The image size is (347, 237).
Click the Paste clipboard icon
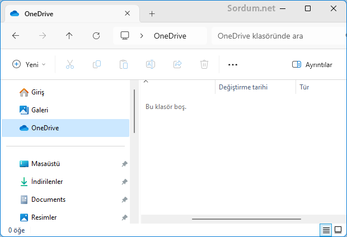coord(124,64)
